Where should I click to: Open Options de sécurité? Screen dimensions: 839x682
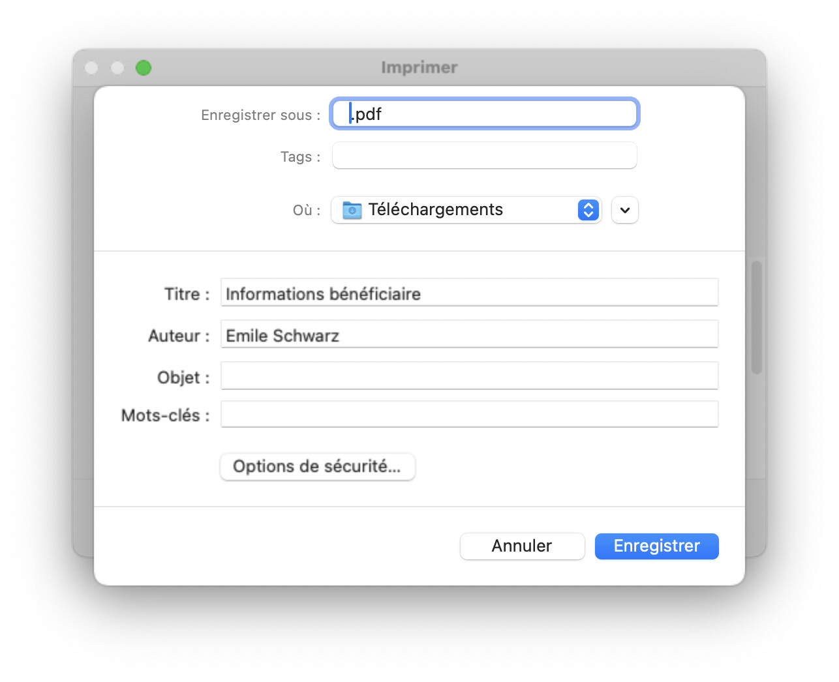pyautogui.click(x=317, y=467)
